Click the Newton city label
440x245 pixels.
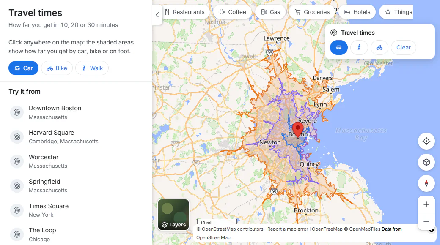(270, 142)
